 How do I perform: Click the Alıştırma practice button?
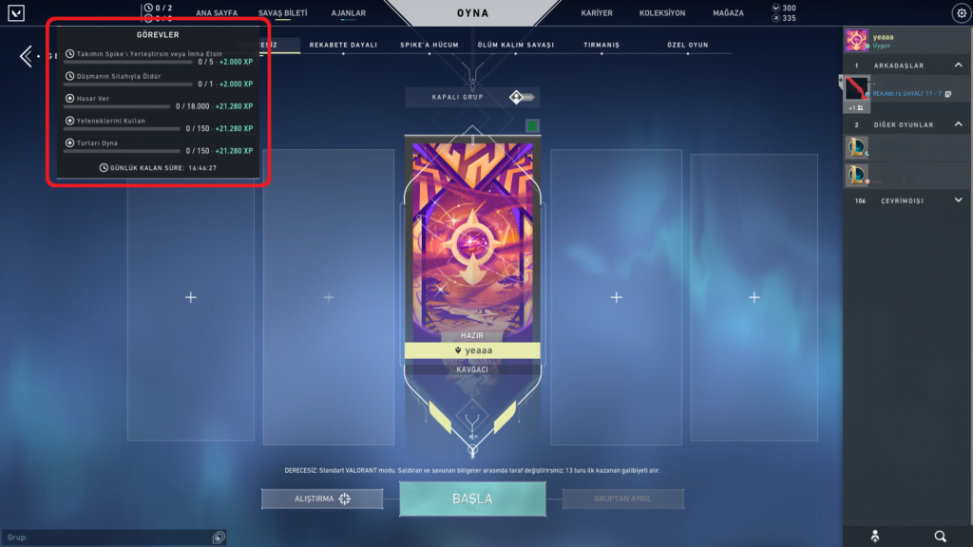click(322, 499)
